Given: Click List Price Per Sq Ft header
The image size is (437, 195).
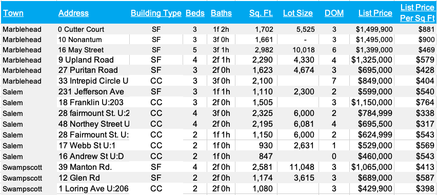Looking at the screenshot, I should coord(417,13).
